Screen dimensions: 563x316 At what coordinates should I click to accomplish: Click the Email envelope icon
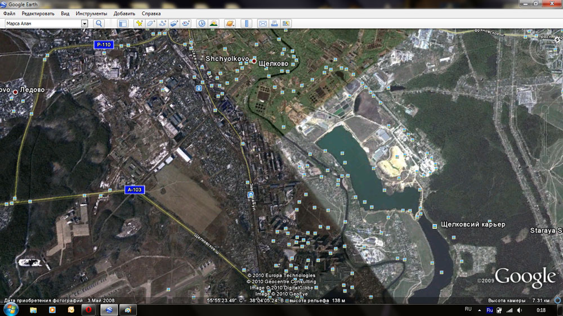tap(263, 23)
